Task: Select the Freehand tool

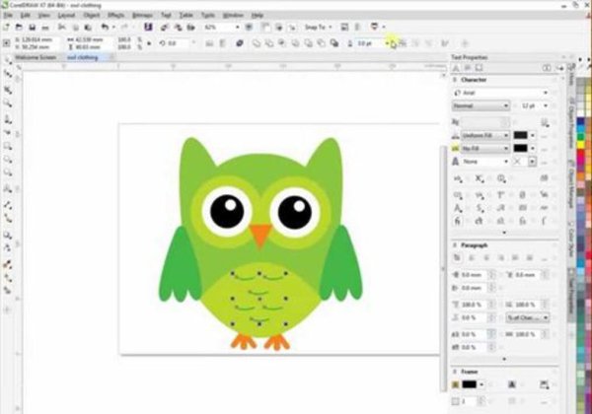Action: [8, 119]
